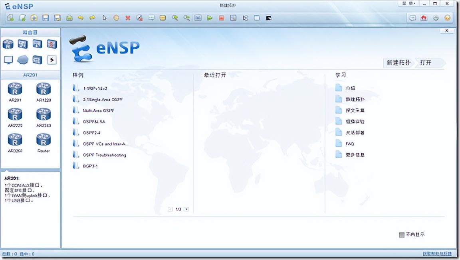Click the show-interfaces node icon
The height and width of the screenshot is (260, 460).
coord(245,18)
